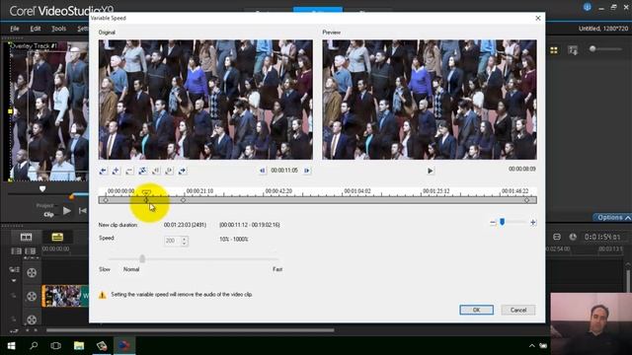Click sort library clips icon
This screenshot has width=632, height=355.
click(573, 50)
